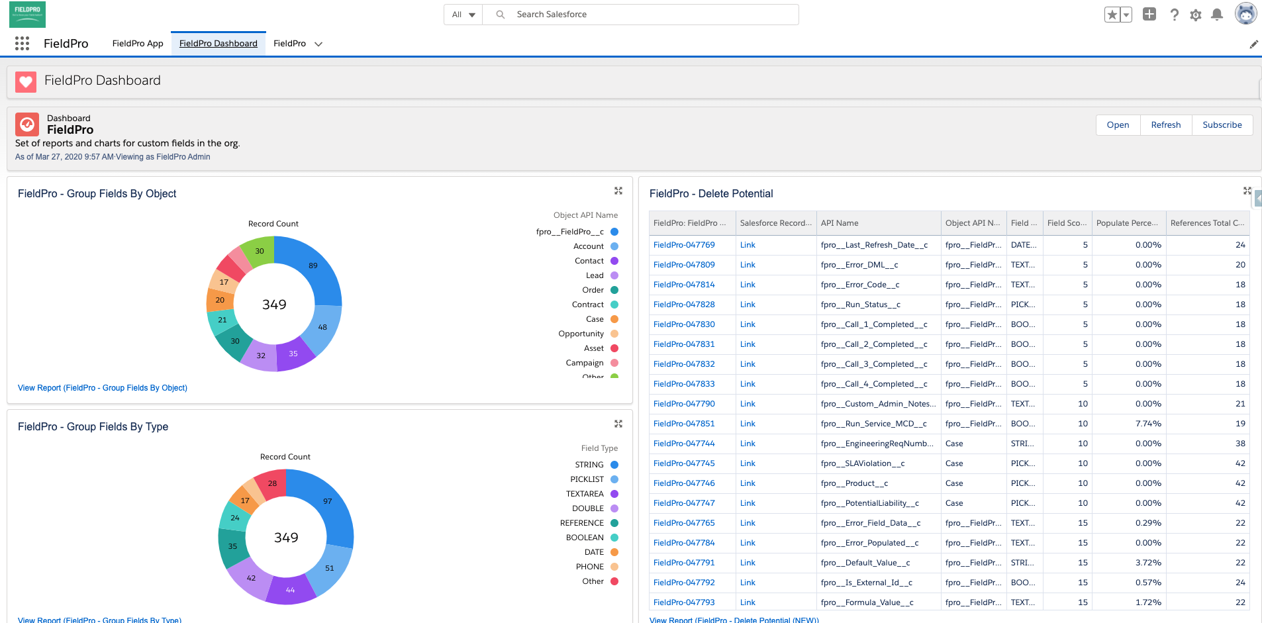The width and height of the screenshot is (1262, 623).
Task: Focus the Search Salesforce field
Action: [x=640, y=15]
